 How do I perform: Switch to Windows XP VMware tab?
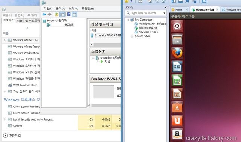(x=231, y=9)
